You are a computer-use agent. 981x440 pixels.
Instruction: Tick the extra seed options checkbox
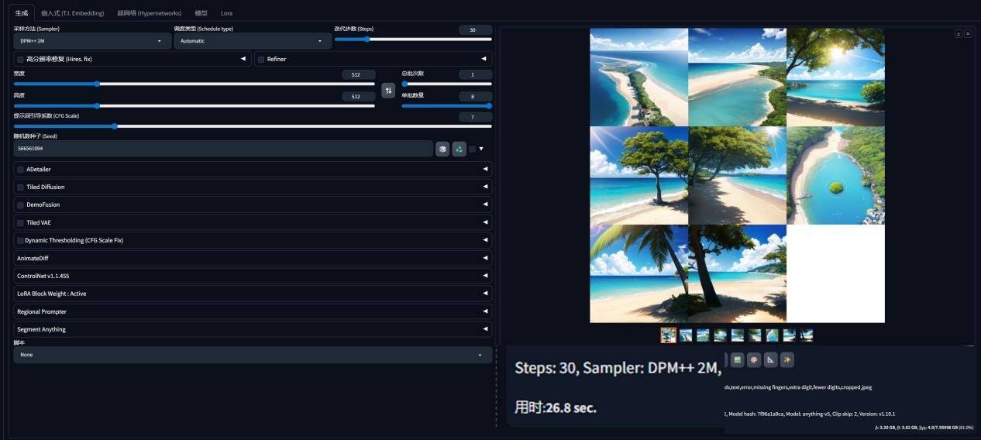[472, 149]
